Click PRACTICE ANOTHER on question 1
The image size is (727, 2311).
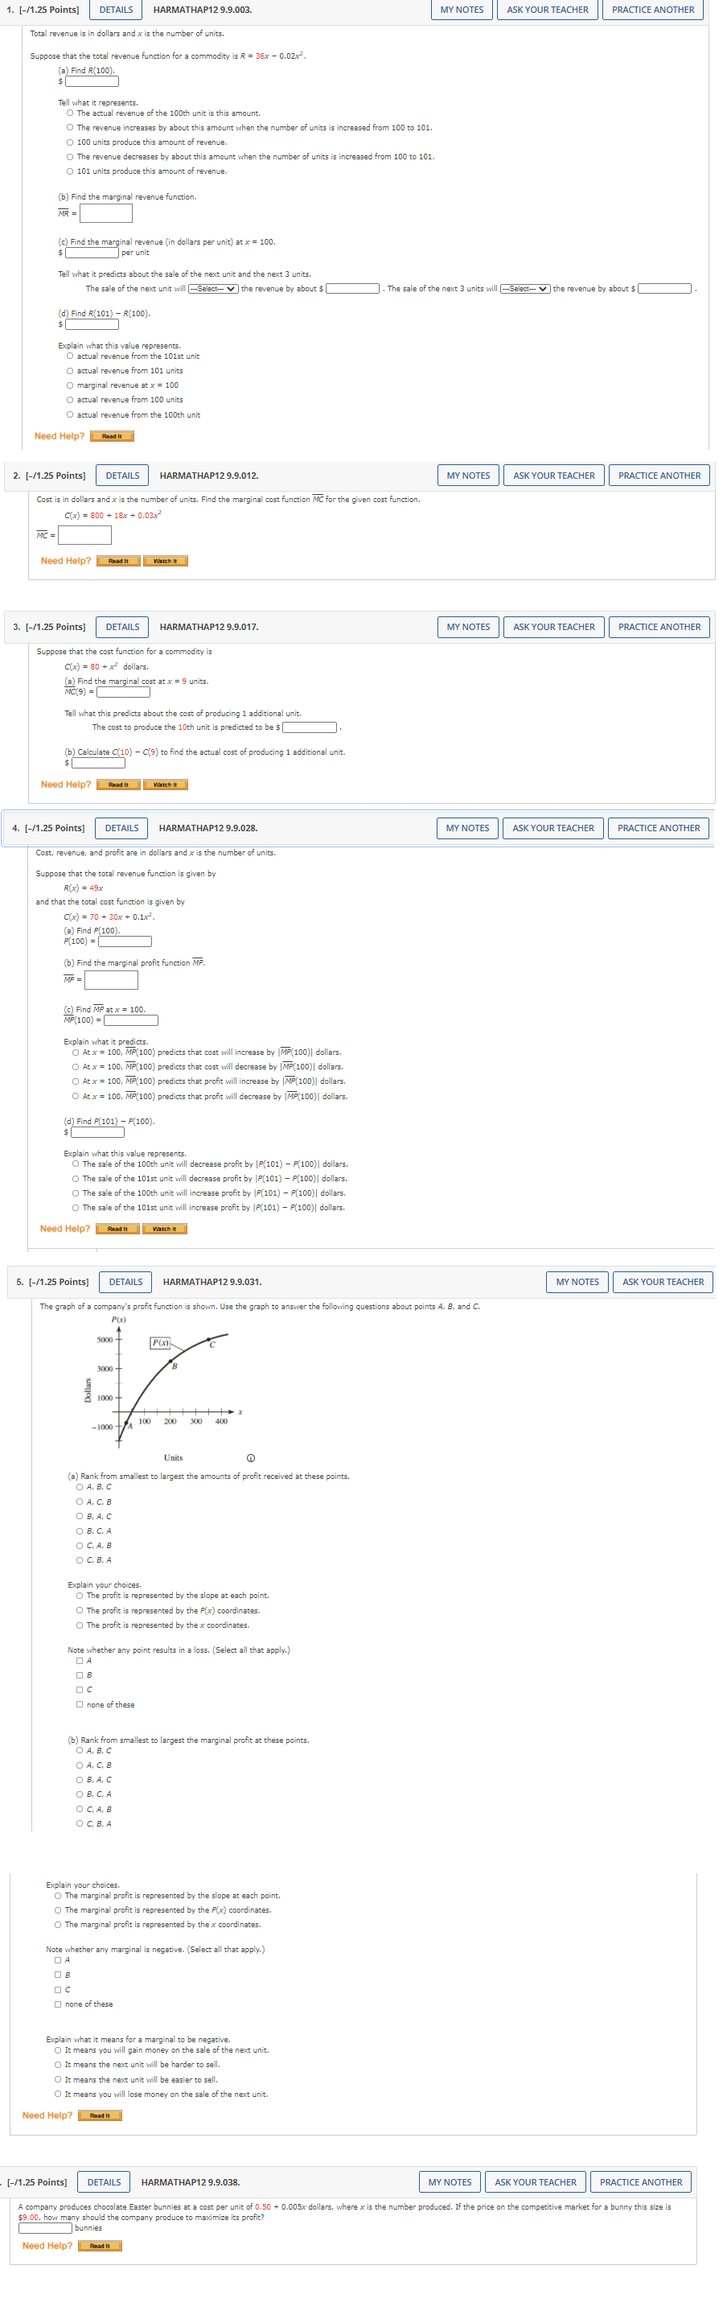[652, 10]
